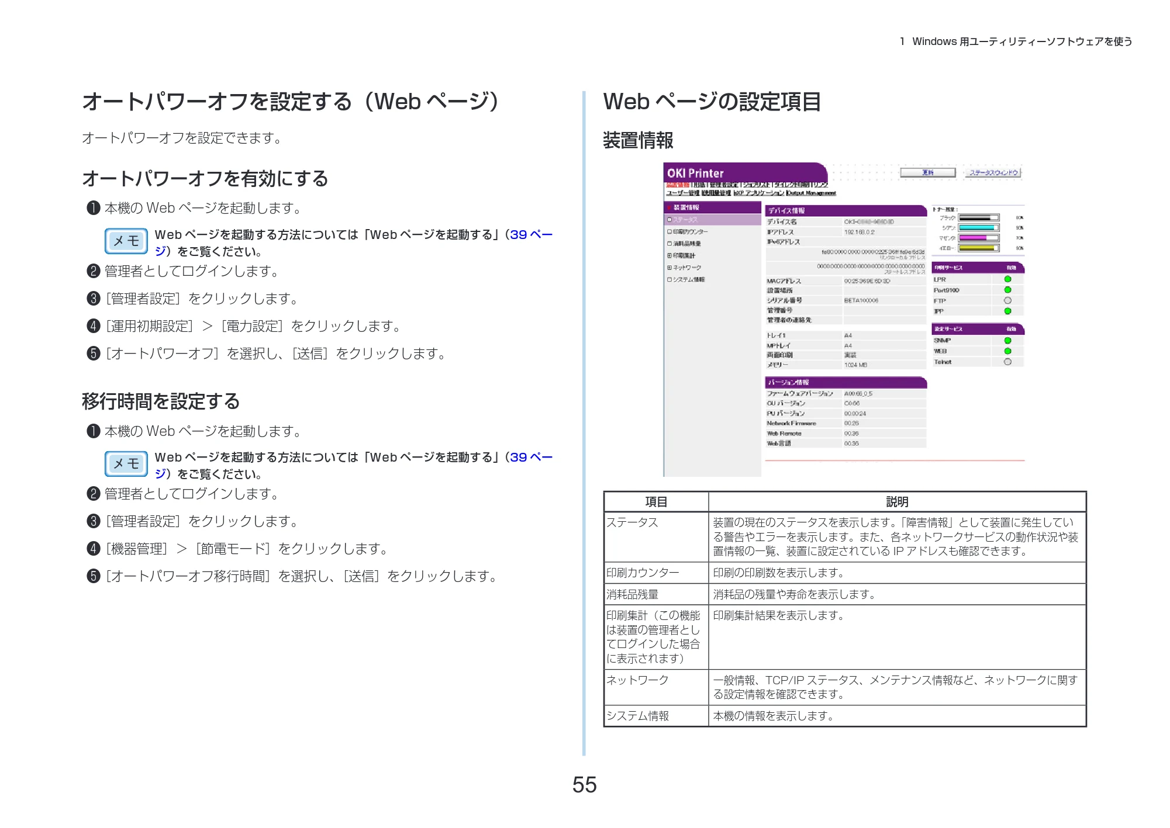Click the black toner level bar

(x=979, y=218)
